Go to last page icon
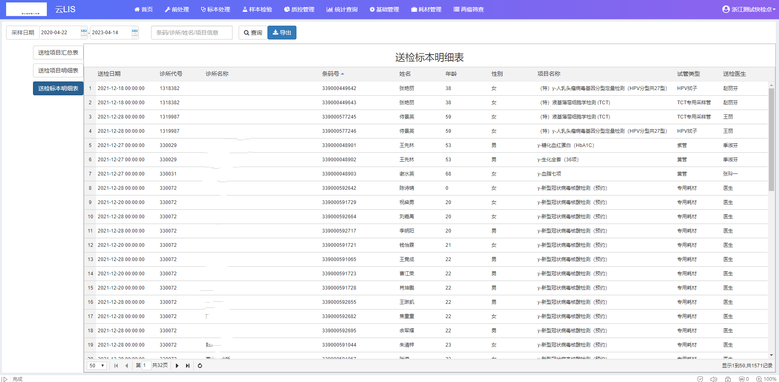The height and width of the screenshot is (382, 779). 188,366
